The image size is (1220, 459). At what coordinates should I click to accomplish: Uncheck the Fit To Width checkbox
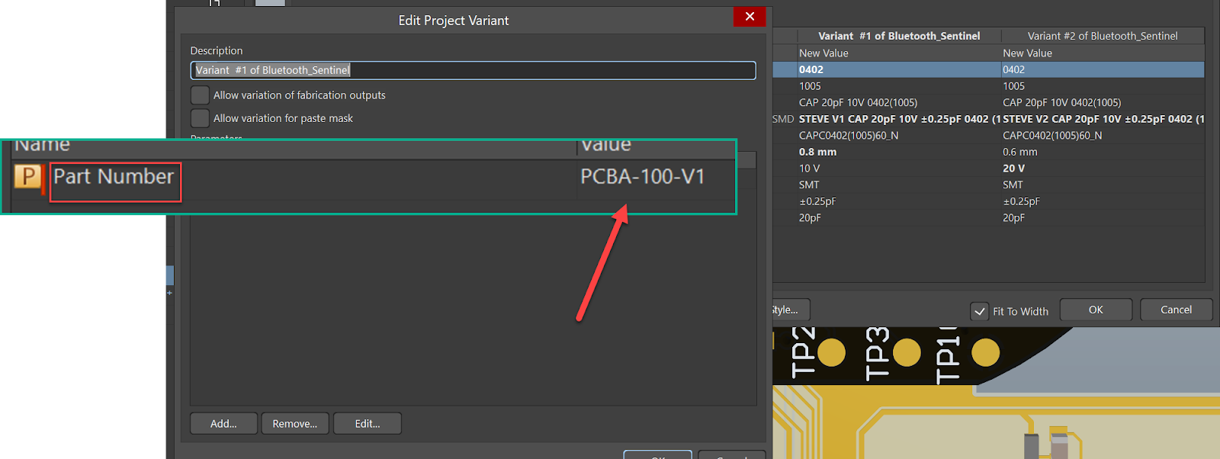click(x=979, y=311)
